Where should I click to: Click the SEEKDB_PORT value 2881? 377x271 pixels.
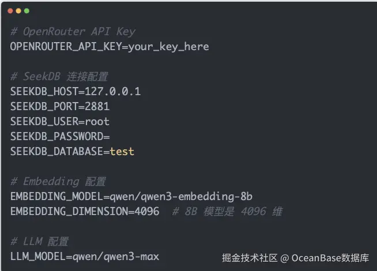coord(97,107)
